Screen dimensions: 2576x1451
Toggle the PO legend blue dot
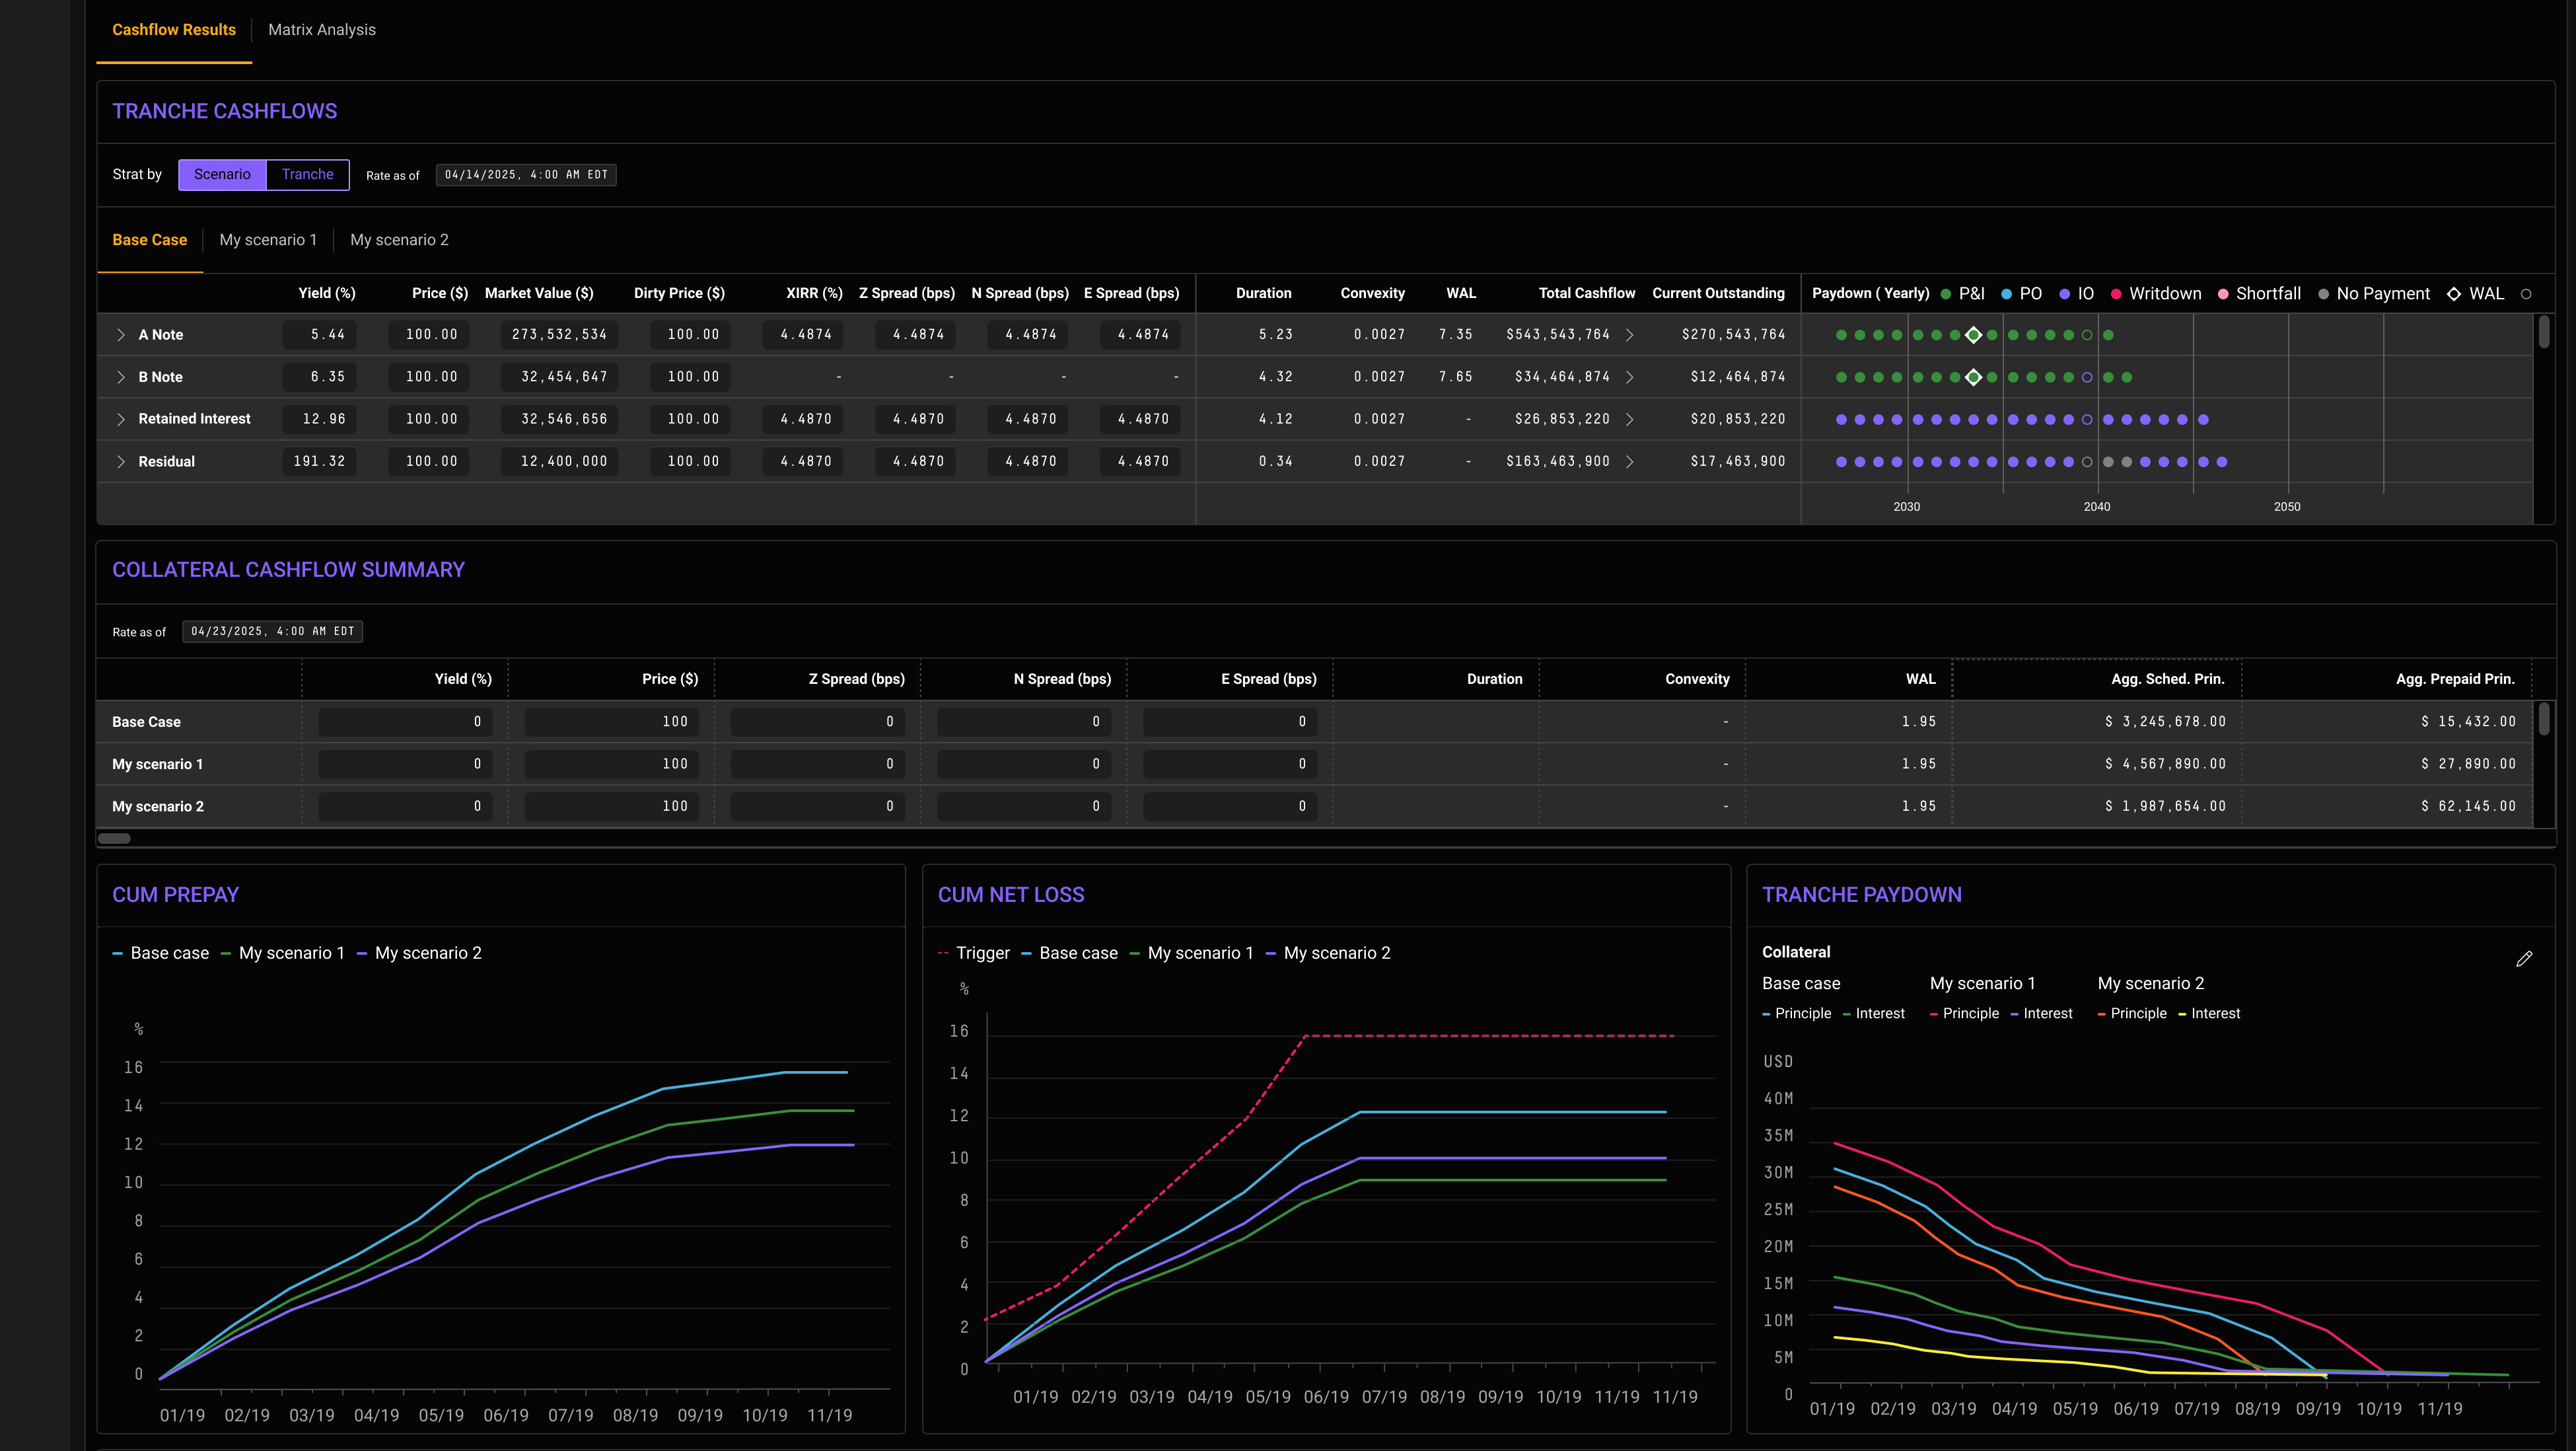2006,294
